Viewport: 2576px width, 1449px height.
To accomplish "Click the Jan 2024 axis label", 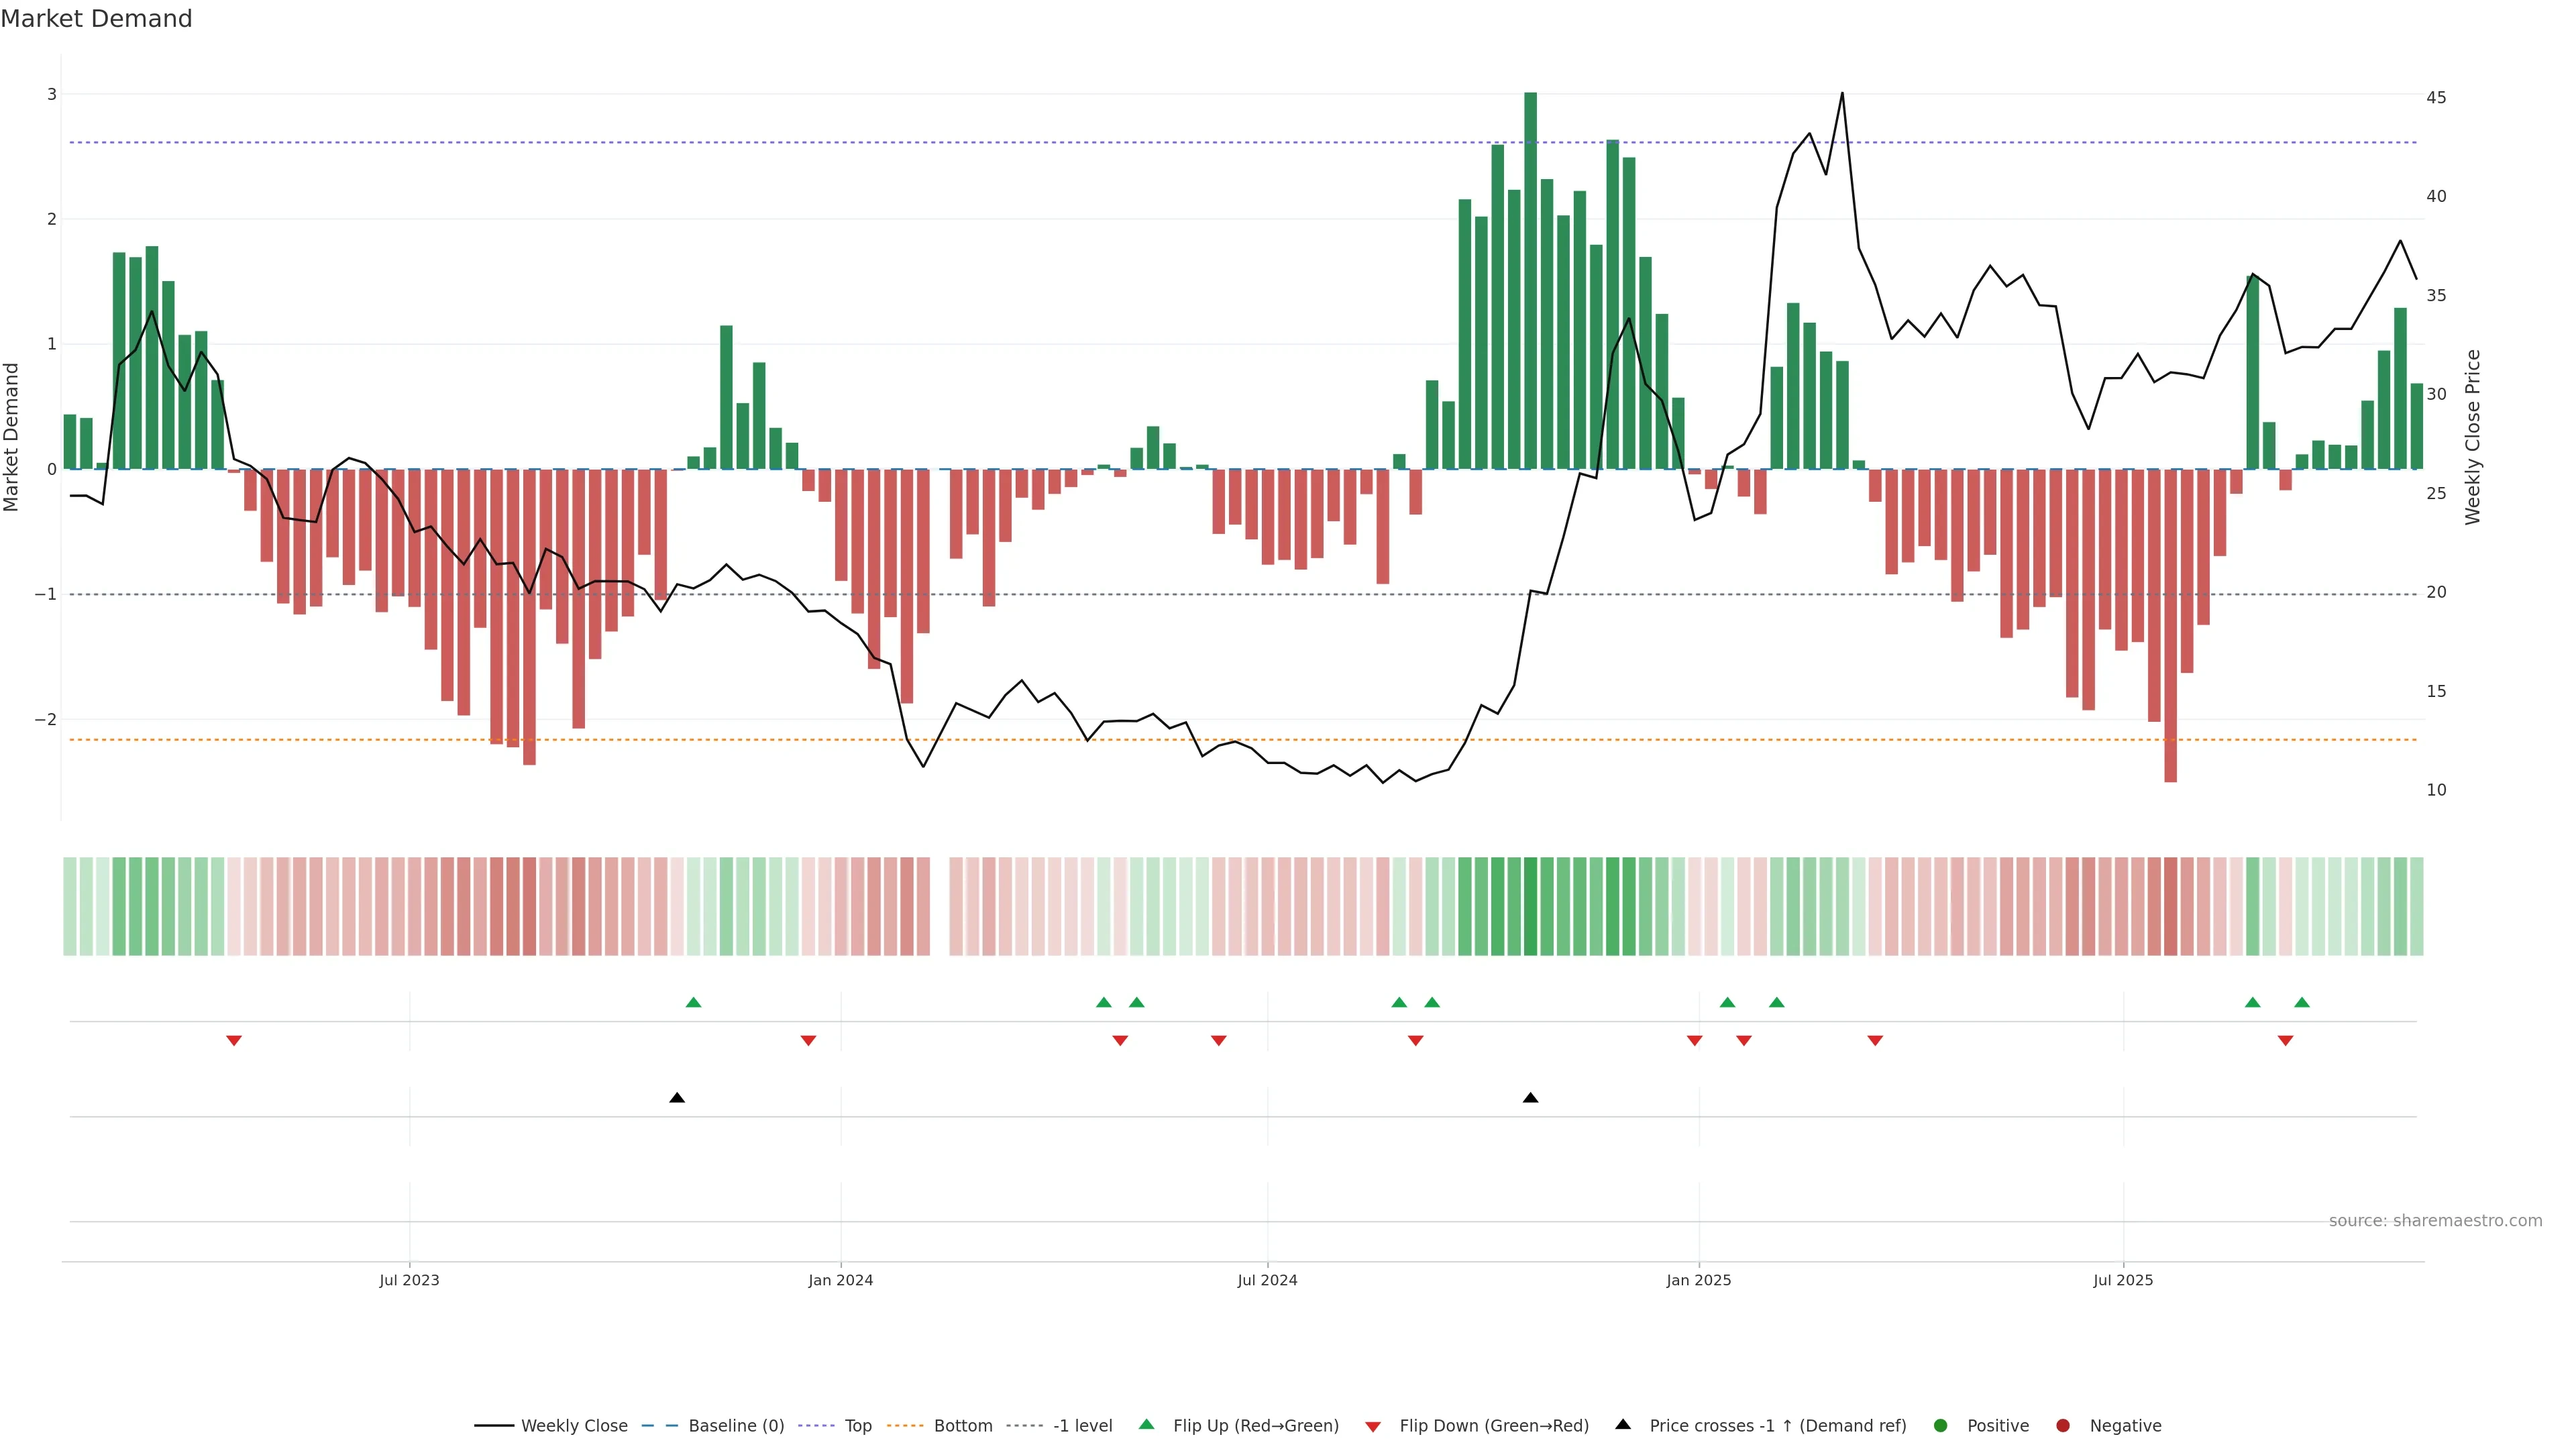I will tap(840, 1280).
